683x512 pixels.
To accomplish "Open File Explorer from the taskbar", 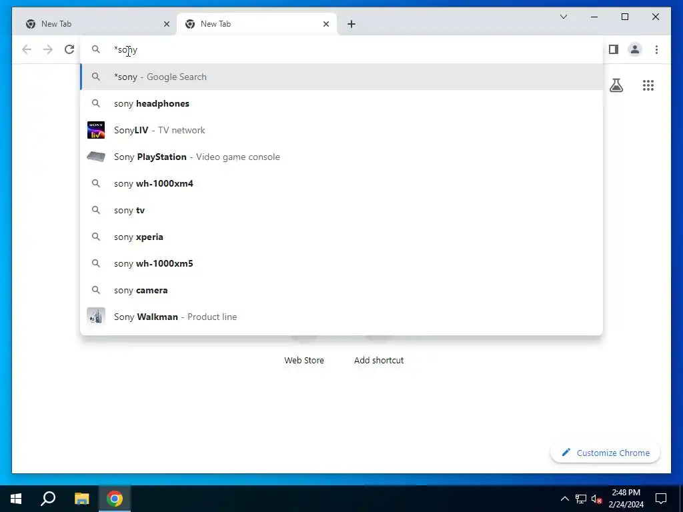I will click(x=81, y=499).
